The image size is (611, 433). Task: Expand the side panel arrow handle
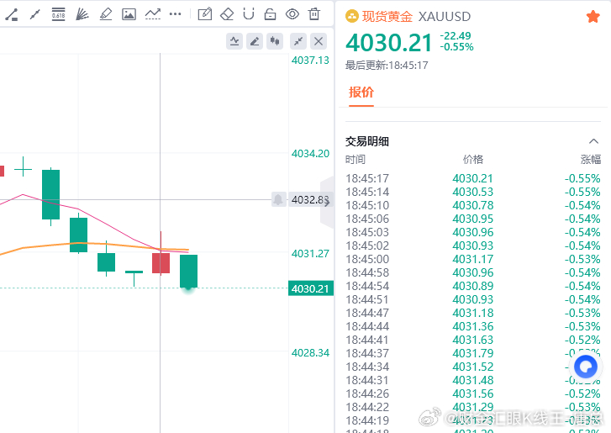point(327,202)
